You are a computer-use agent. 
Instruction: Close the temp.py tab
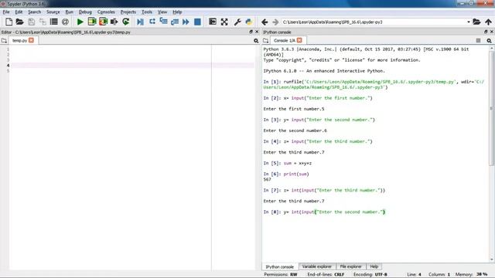tap(31, 40)
